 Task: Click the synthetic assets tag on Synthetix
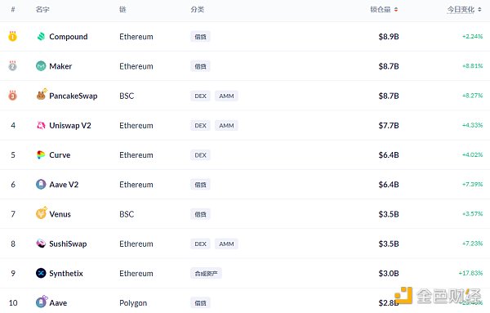tap(206, 273)
